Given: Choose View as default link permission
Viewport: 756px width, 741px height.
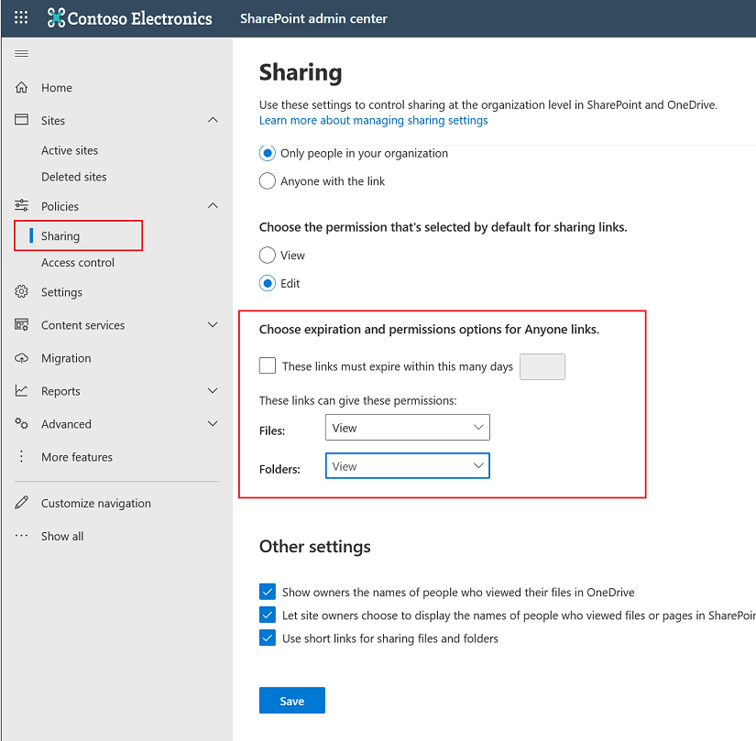Looking at the screenshot, I should 268,255.
